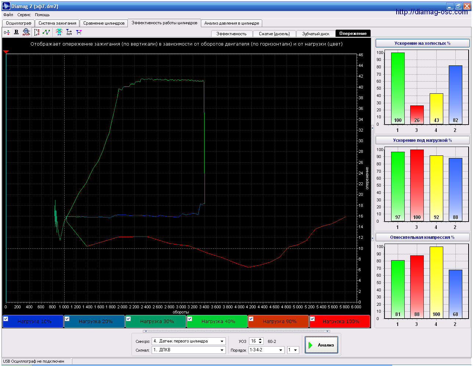This screenshot has height=366, width=473.
Task: Click the zero level offset icon
Action: [7, 32]
